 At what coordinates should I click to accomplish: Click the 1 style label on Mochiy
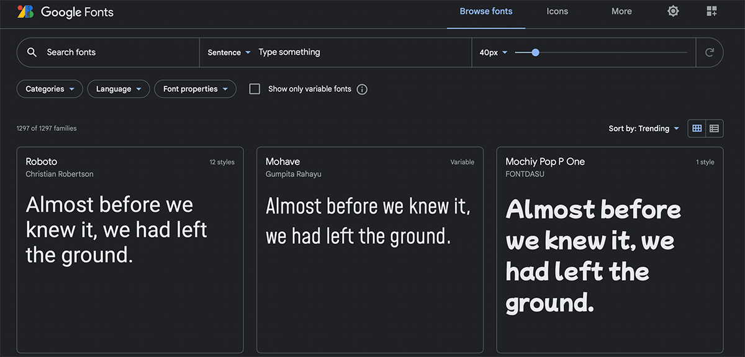coord(705,162)
